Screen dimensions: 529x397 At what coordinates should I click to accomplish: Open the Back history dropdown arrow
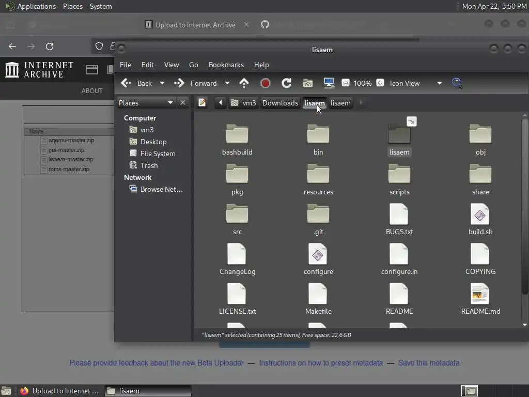coord(162,83)
